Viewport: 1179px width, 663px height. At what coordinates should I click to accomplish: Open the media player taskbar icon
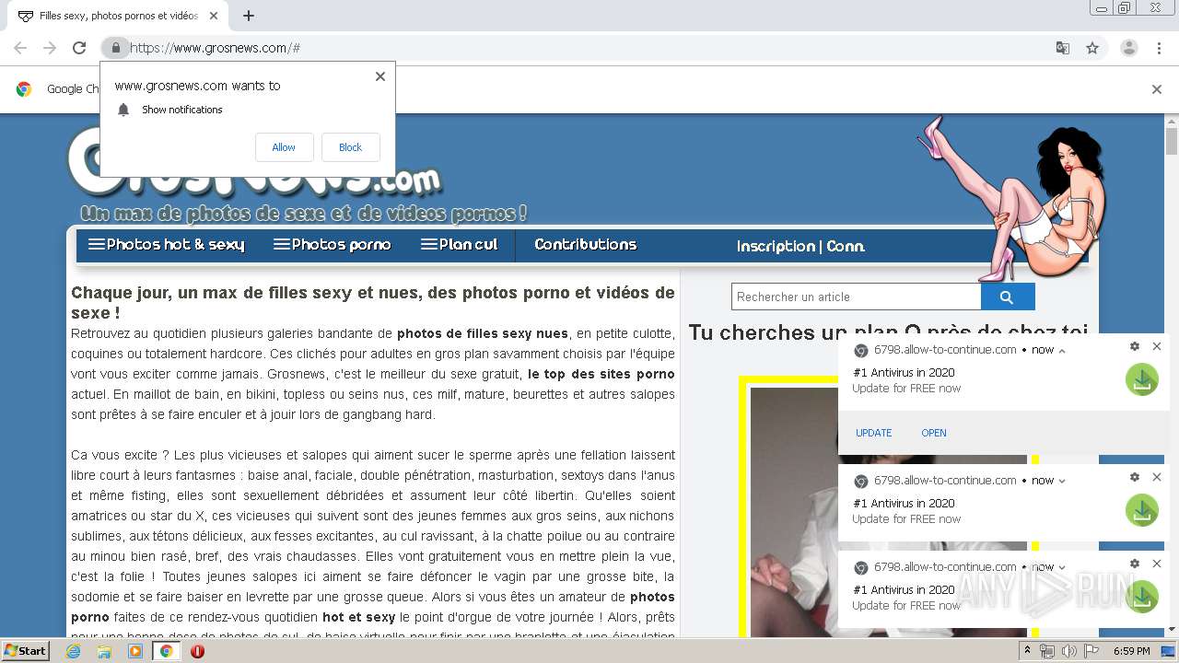(135, 651)
